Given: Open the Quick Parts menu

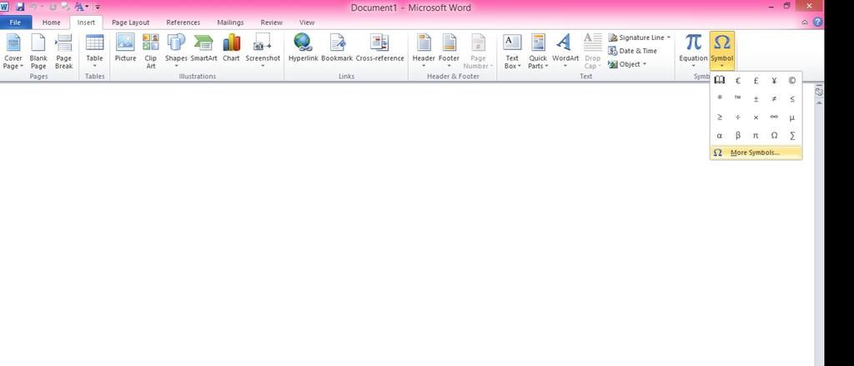Looking at the screenshot, I should [538, 52].
